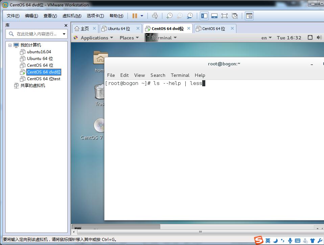Toggle the library sidebar view icon
This screenshot has height=245, width=324.
pos(204,16)
